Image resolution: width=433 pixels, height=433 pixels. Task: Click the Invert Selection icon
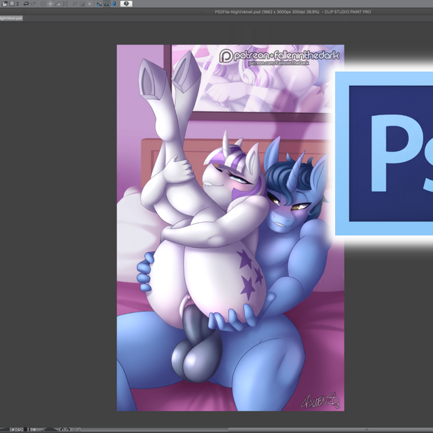pos(82,3)
